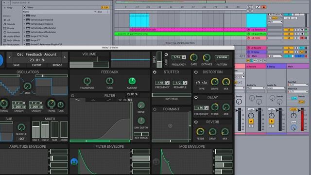Click the Arp Gate knob
This screenshot has height=175, width=311.
pos(194,57)
